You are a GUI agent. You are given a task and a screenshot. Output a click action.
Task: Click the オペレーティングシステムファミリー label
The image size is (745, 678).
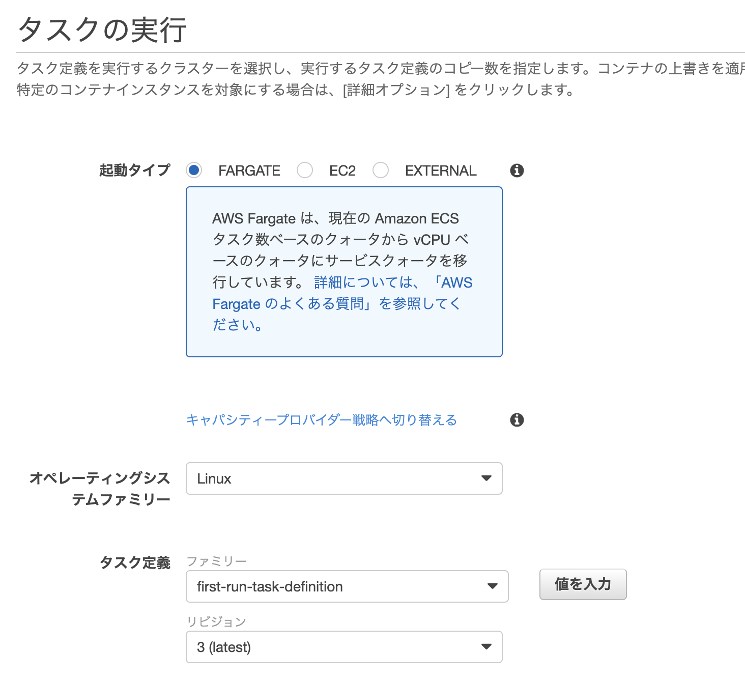pos(100,489)
